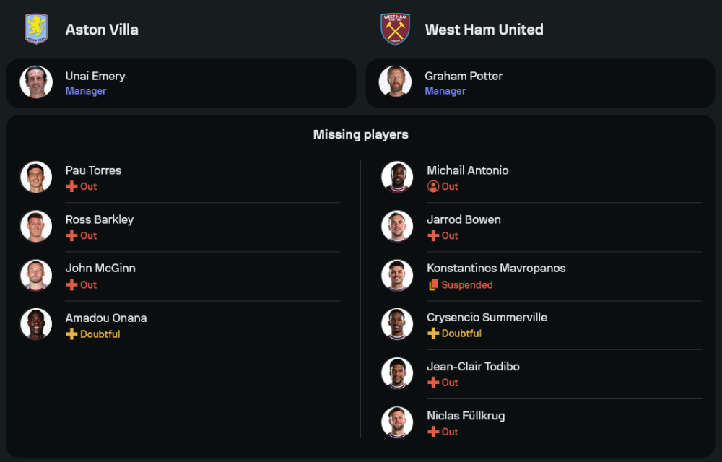The width and height of the screenshot is (722, 462).
Task: Click Amadou Onana's yellow doubtful icon
Action: point(71,334)
